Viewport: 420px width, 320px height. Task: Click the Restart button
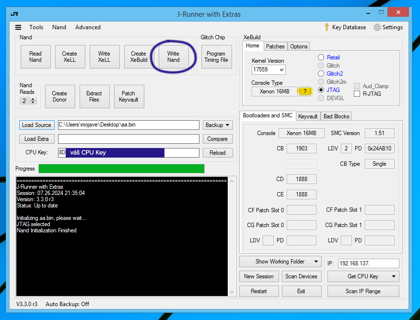[x=259, y=291]
